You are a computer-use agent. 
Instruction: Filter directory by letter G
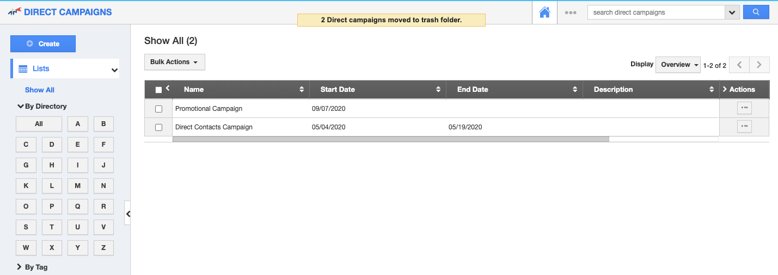point(26,165)
